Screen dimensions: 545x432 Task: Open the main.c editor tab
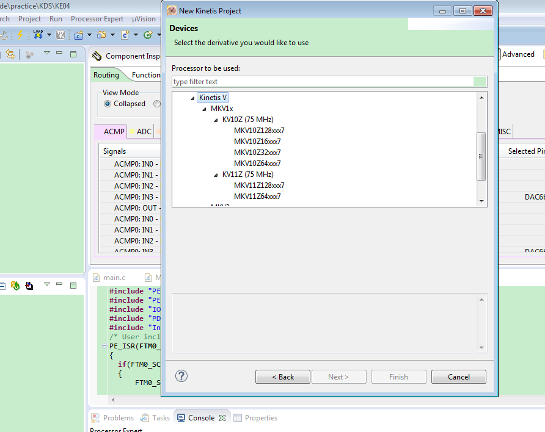[x=109, y=278]
